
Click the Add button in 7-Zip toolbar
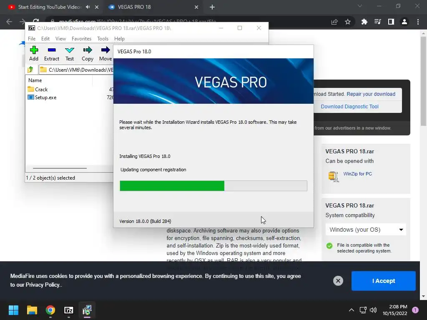coord(34,54)
